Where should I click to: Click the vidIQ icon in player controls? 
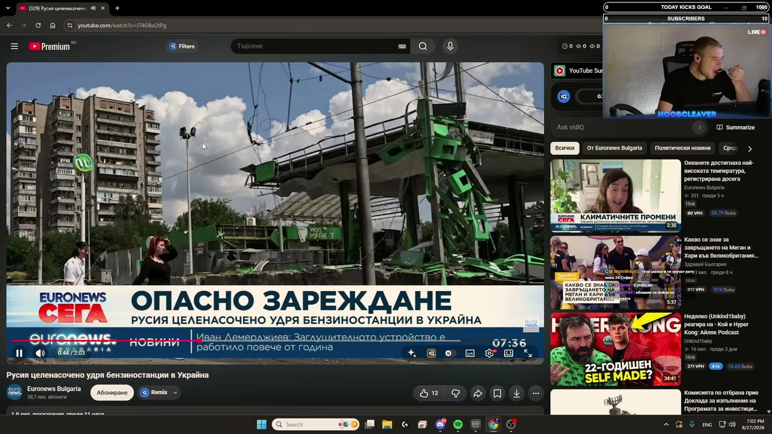tap(431, 353)
